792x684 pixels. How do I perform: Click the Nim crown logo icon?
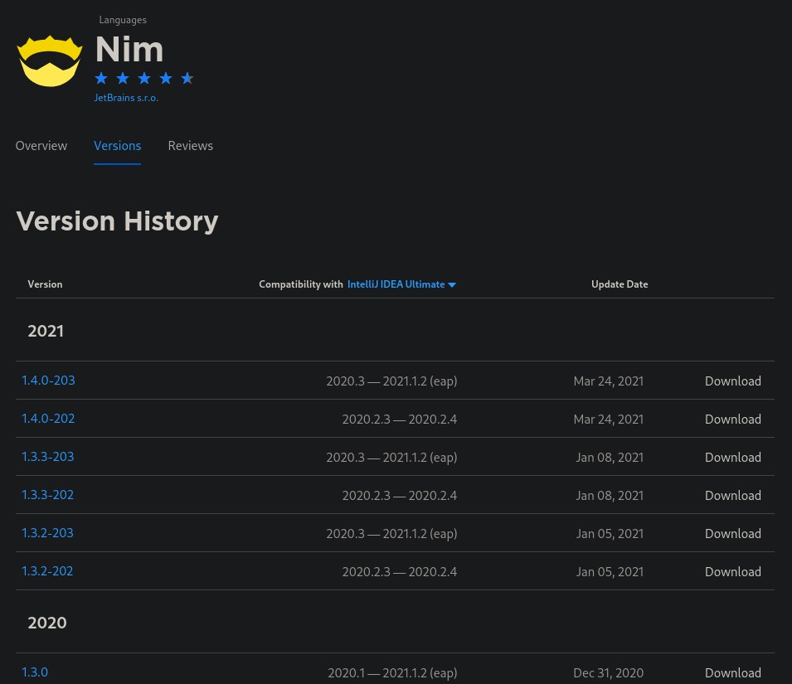pos(50,61)
